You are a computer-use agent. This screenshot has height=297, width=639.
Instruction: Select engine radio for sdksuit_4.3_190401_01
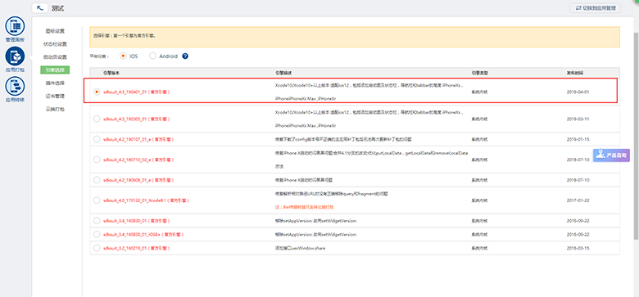pyautogui.click(x=97, y=92)
